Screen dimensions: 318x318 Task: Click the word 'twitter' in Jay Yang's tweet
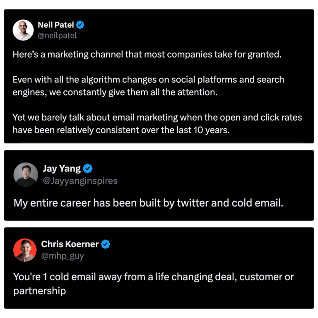pos(192,203)
